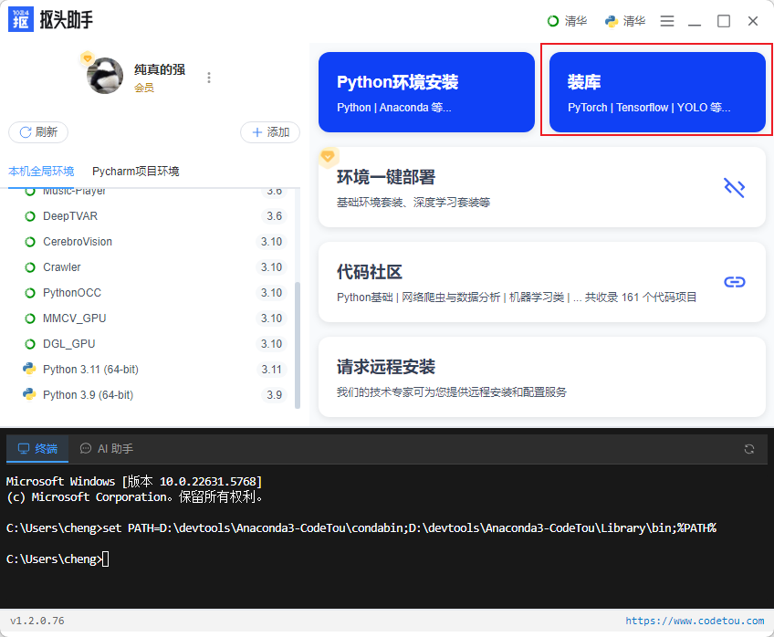Open the chain link icon beside 代码社区

click(x=735, y=282)
